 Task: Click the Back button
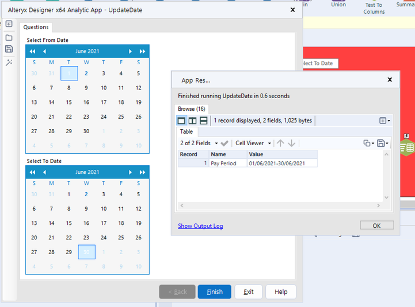pos(177,292)
